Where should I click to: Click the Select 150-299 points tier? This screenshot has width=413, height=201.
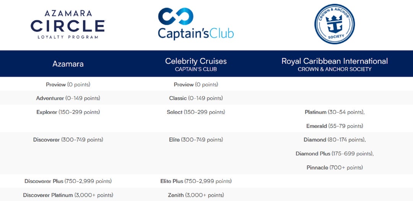196,112
